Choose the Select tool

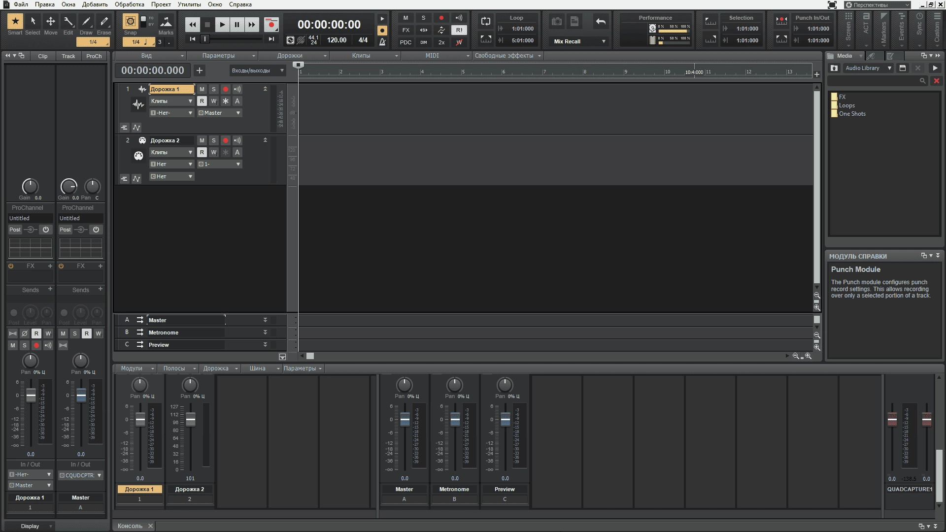point(33,21)
